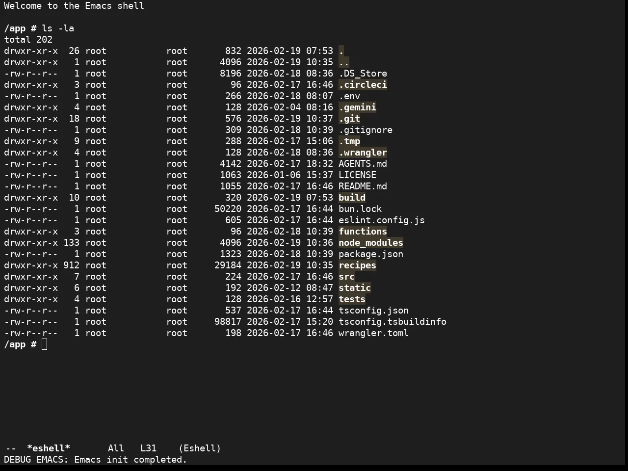
Task: Click the .tmp directory name
Action: point(349,141)
